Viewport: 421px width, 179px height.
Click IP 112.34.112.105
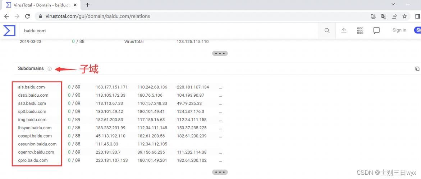(x=152, y=144)
